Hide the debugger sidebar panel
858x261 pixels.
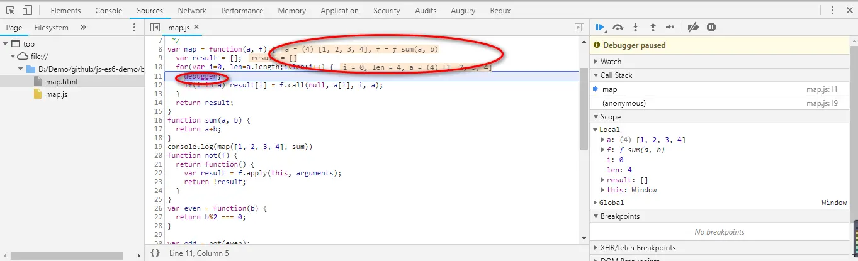(x=579, y=28)
